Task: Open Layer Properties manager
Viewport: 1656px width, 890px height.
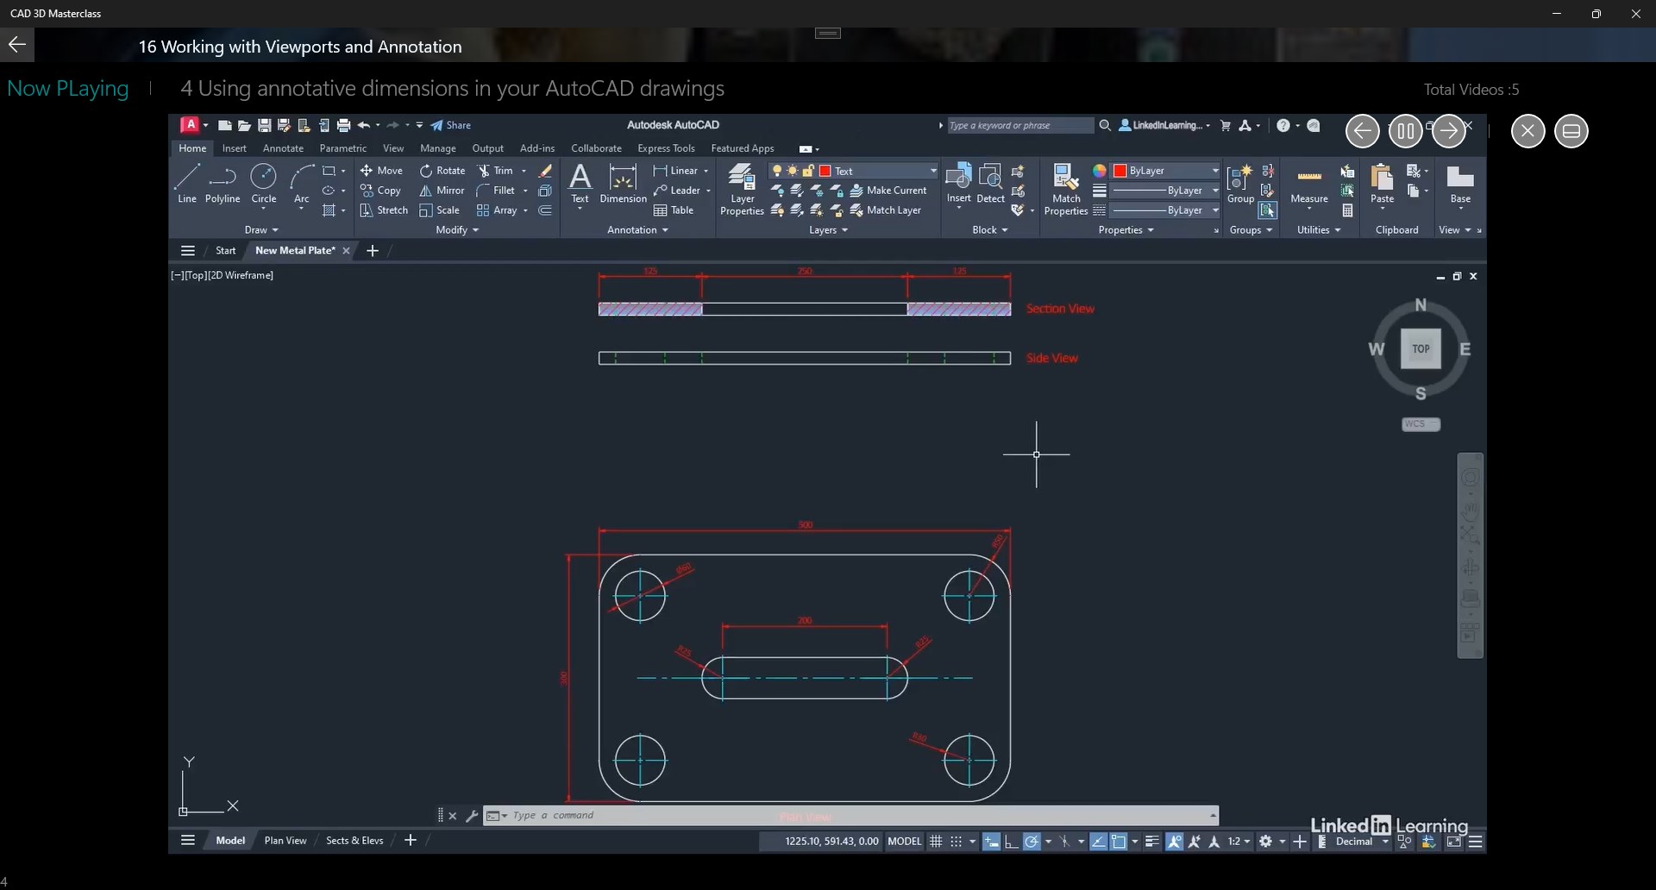Action: pos(742,186)
